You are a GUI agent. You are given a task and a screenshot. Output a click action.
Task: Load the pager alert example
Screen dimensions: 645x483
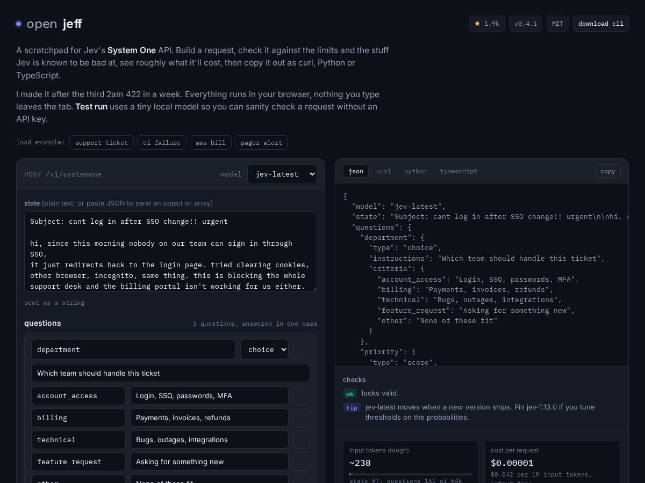[x=262, y=142]
